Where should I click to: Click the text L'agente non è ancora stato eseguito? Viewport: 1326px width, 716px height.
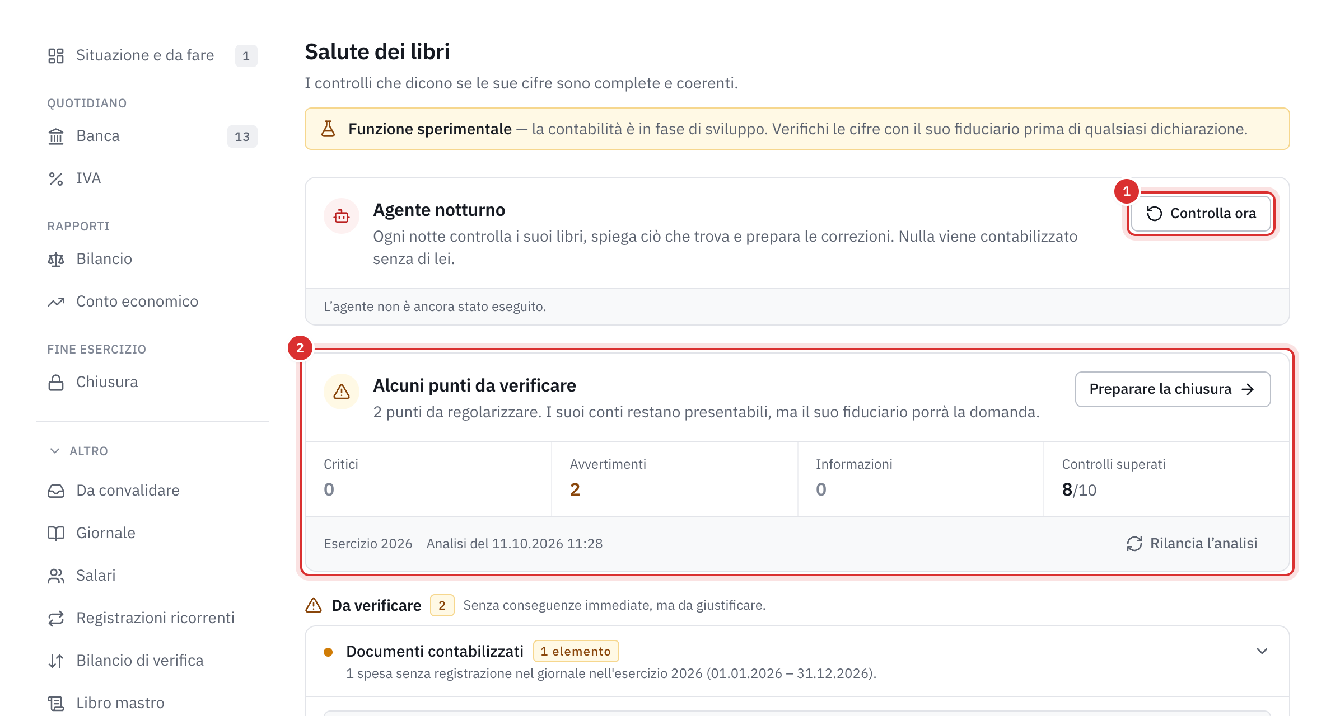coord(435,307)
